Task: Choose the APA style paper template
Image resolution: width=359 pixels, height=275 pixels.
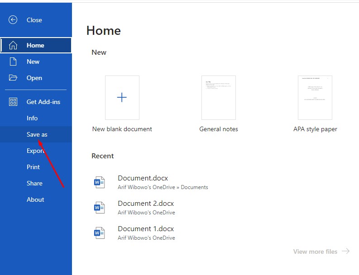Action: 315,98
